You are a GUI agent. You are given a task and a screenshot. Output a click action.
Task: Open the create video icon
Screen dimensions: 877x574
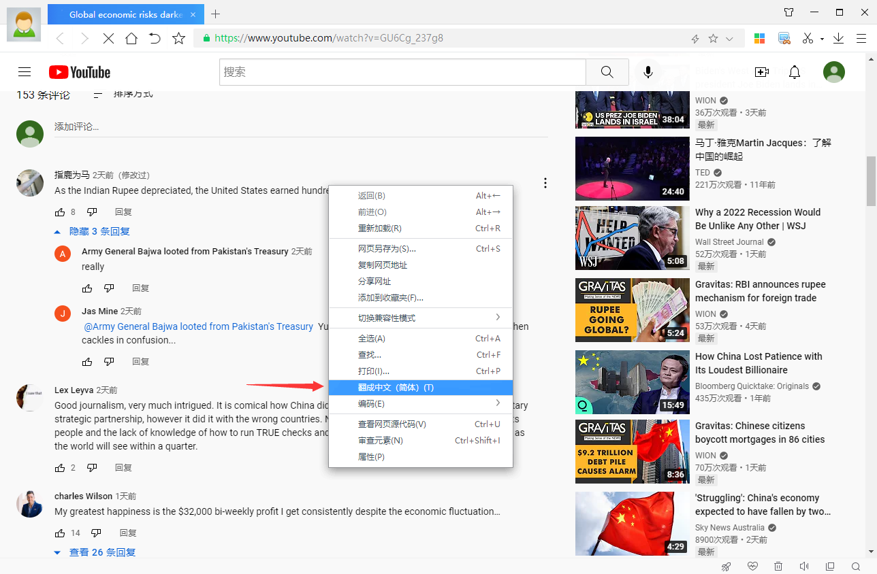pyautogui.click(x=761, y=72)
